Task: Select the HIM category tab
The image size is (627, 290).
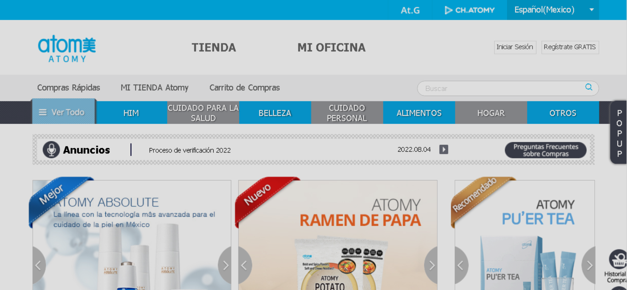Action: [131, 113]
